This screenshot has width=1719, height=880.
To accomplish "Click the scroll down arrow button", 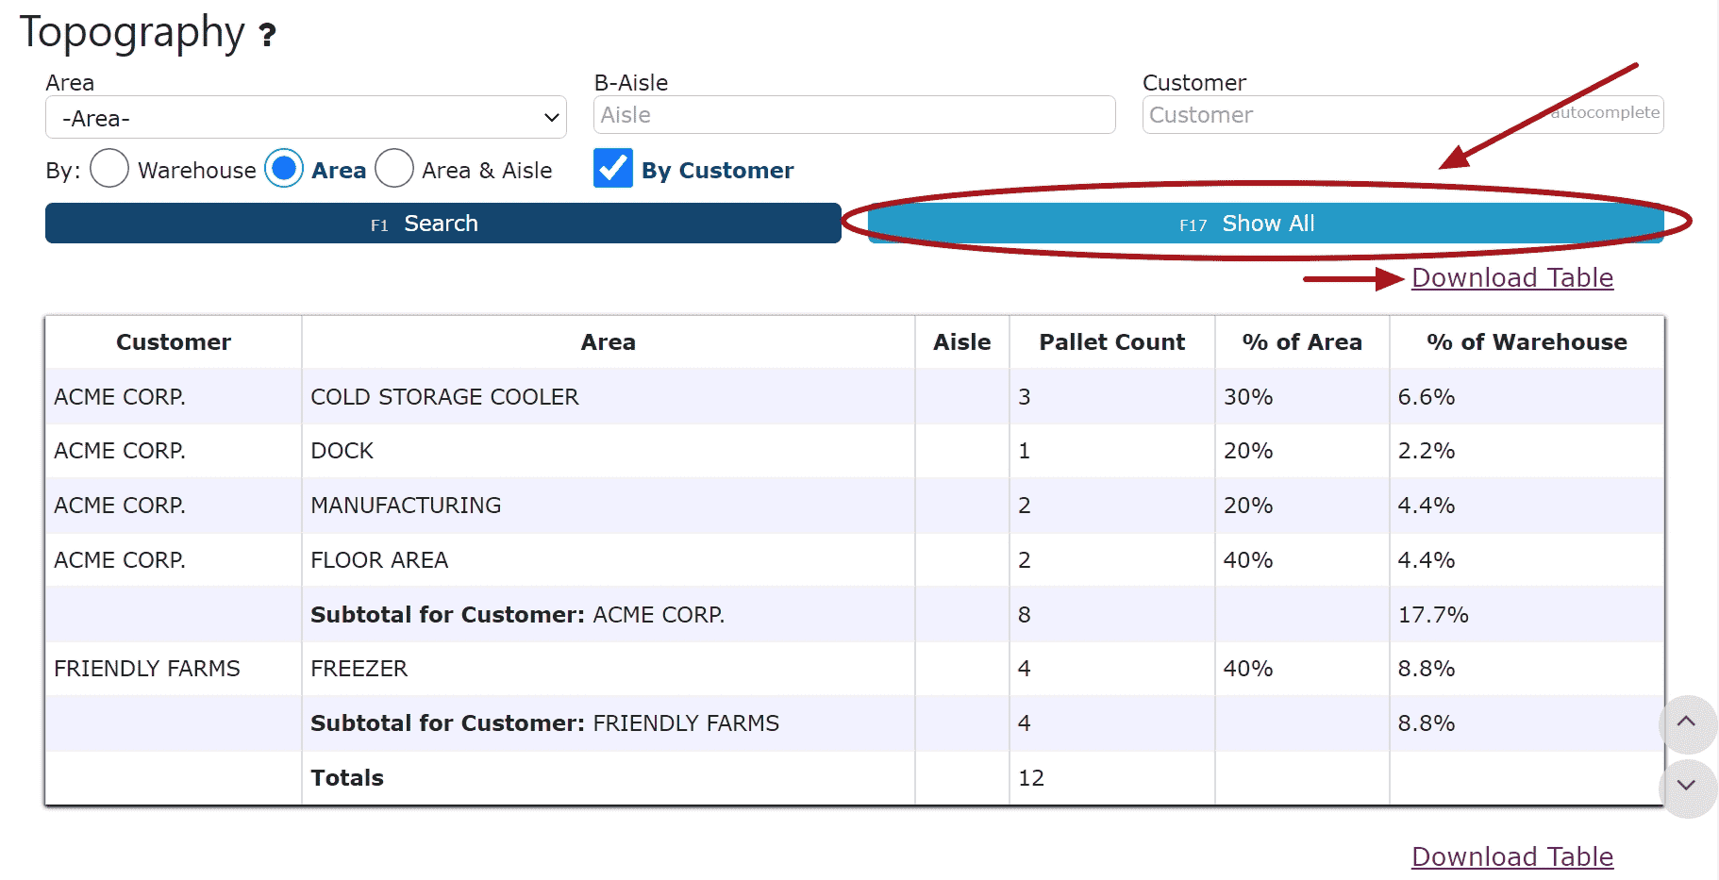I will pyautogui.click(x=1686, y=786).
